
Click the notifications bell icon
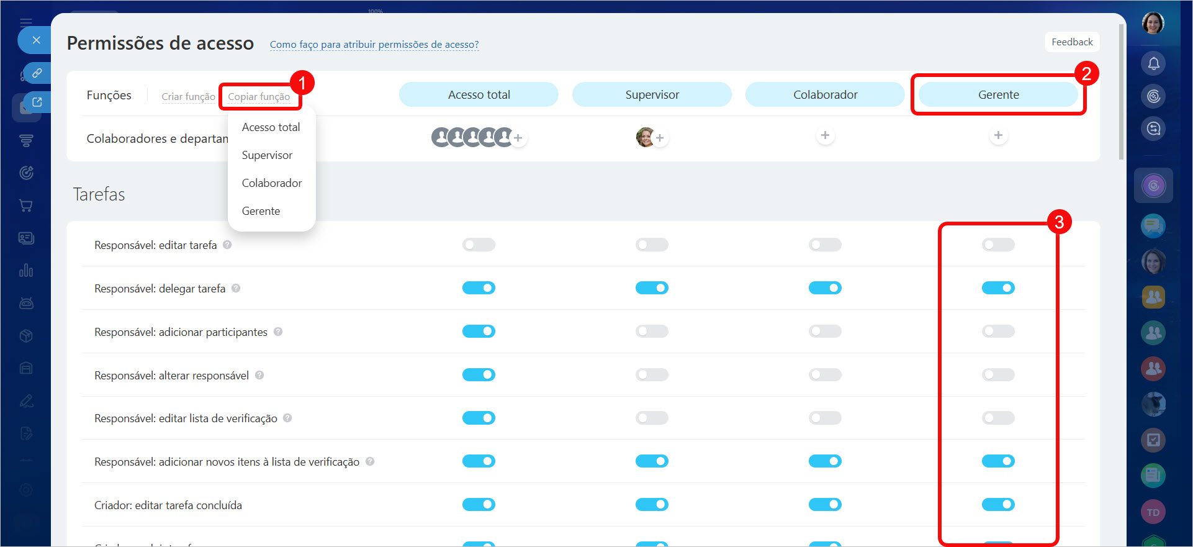pos(1153,63)
